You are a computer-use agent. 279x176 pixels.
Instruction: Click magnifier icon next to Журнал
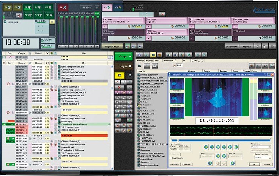pos(257,46)
